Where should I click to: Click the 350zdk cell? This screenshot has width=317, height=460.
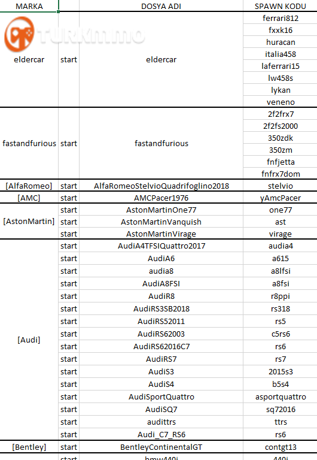(x=280, y=138)
